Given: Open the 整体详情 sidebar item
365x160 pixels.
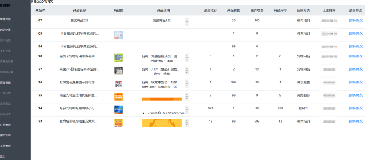Looking at the screenshot, I should point(5,19).
